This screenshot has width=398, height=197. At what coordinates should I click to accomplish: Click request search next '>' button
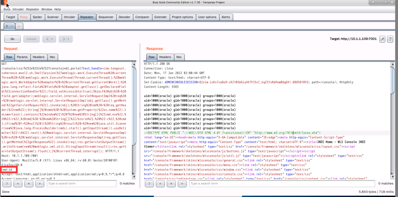[x=39, y=183]
